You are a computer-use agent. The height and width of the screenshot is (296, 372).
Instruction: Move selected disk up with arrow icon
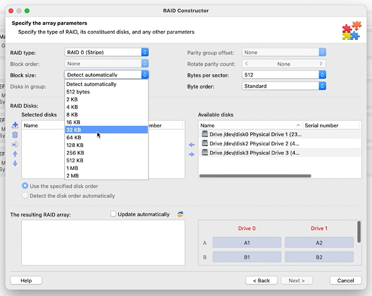pos(15,154)
